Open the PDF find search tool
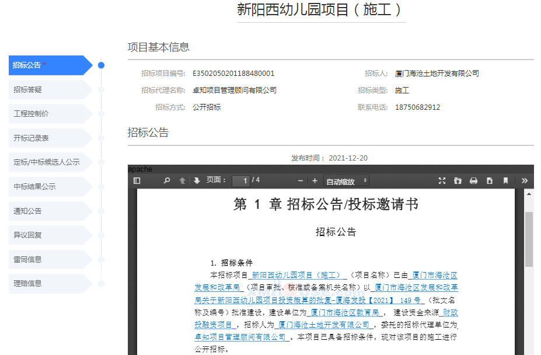 click(x=167, y=181)
